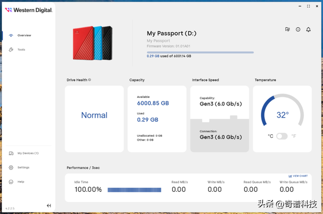Click the Help smiley icon

(11, 182)
